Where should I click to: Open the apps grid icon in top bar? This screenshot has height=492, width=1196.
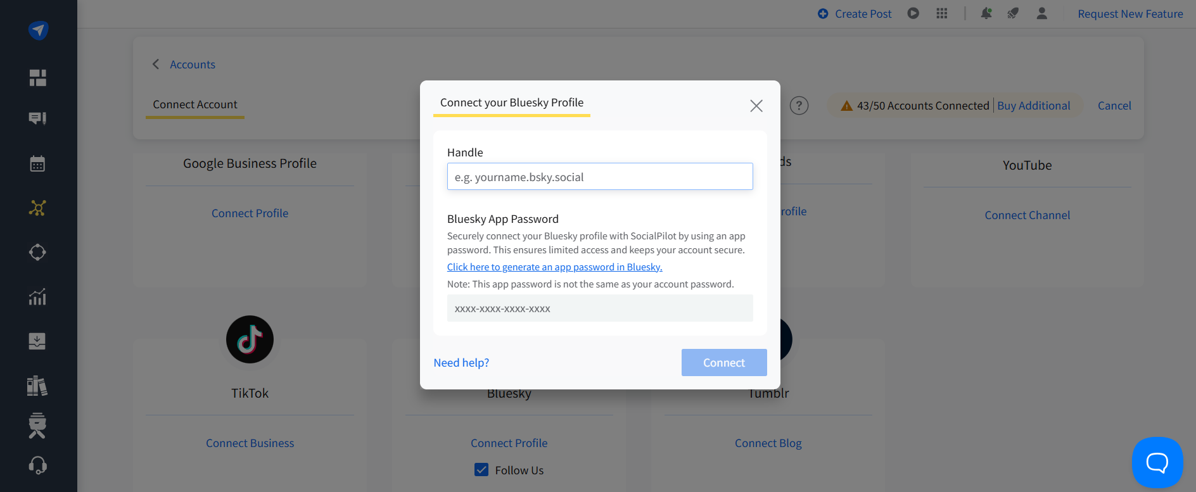[x=942, y=13]
